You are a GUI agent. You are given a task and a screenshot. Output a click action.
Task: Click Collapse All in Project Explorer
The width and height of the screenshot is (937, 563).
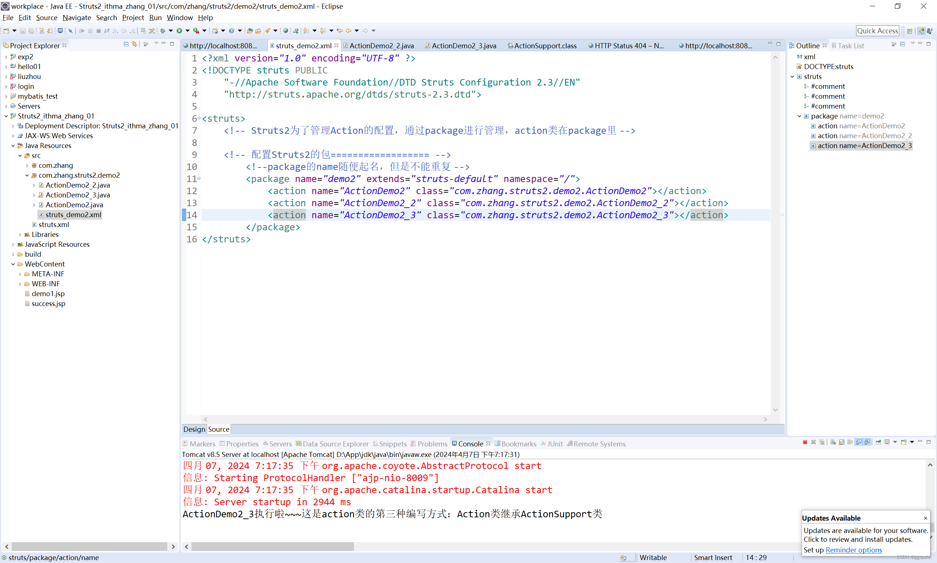(x=126, y=44)
